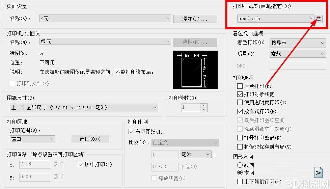Click the 窗口(O)< window pick button

[90, 139]
